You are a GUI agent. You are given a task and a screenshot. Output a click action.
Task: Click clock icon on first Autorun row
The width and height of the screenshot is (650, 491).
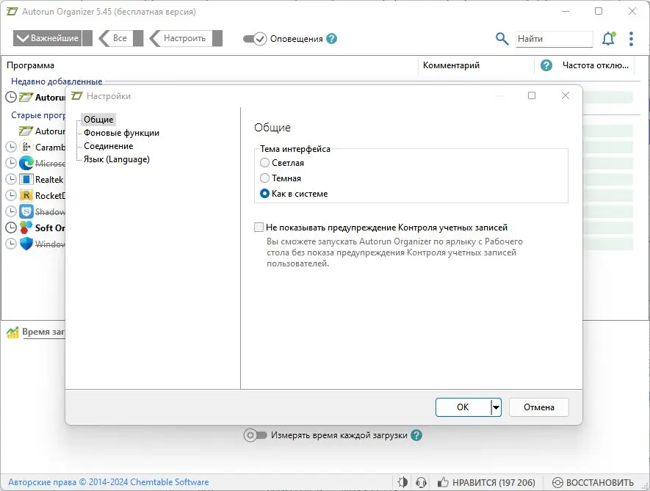click(11, 98)
